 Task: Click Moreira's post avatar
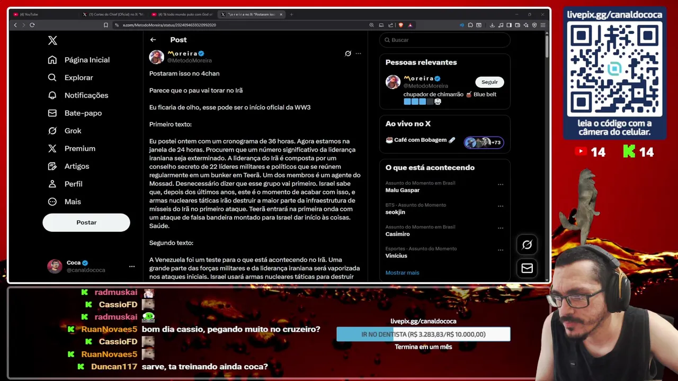[x=156, y=57]
